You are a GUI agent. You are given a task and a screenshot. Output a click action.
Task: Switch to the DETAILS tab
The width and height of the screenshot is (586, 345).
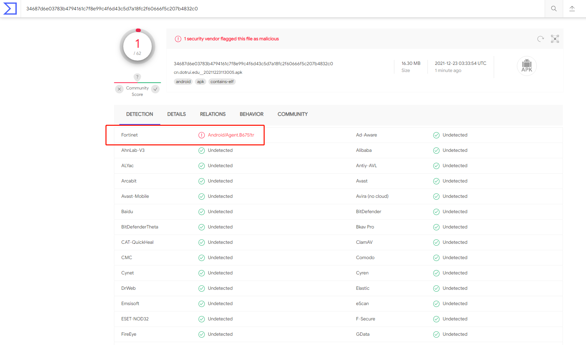[x=176, y=114]
